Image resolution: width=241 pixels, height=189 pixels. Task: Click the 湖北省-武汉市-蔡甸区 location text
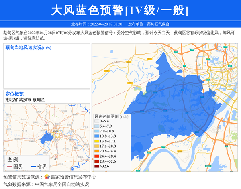(25, 100)
